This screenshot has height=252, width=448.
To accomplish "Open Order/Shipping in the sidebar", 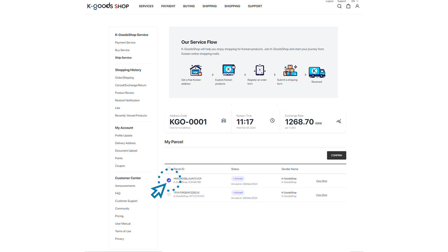I will point(124,78).
